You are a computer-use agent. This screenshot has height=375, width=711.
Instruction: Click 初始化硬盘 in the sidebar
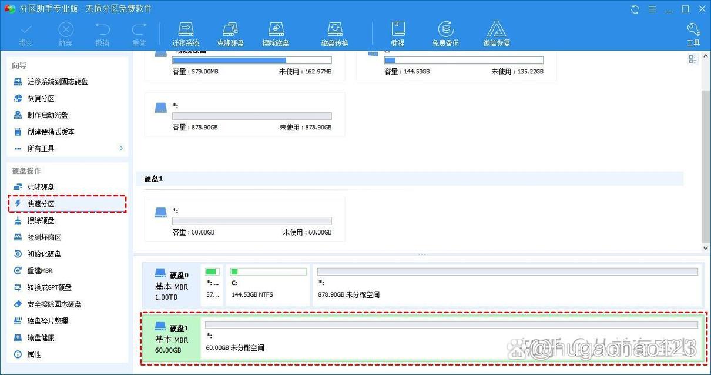pos(45,254)
